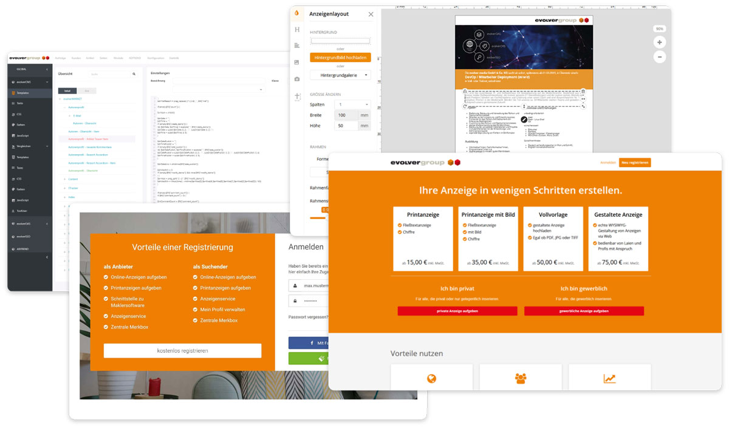This screenshot has height=428, width=729.
Task: Click gewerbliche Anzeige aufgeben button
Action: (x=584, y=311)
